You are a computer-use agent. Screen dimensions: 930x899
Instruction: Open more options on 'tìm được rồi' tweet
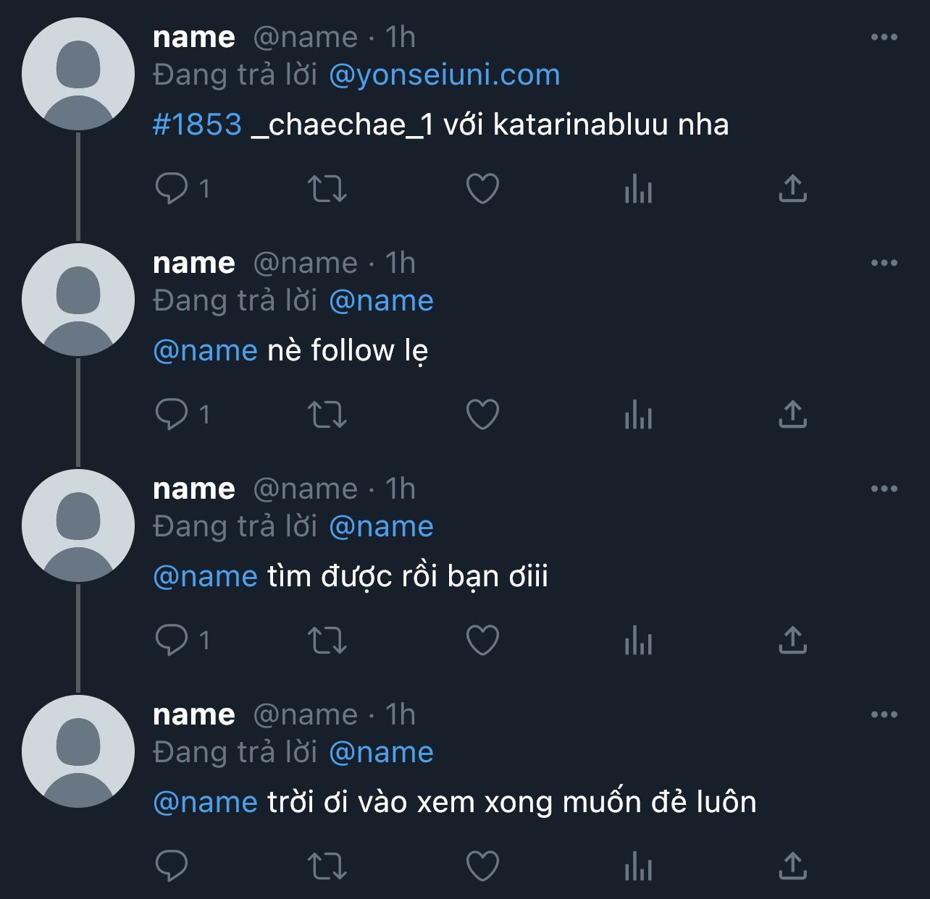[884, 489]
